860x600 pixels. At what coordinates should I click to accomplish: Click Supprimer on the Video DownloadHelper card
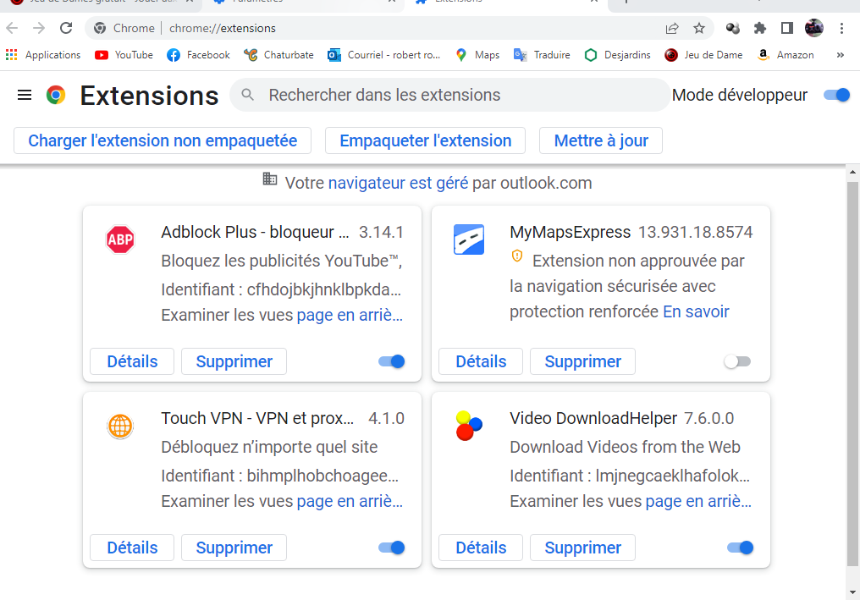(x=582, y=548)
